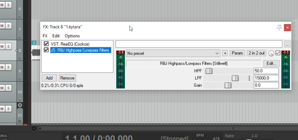Viewport: 298px width, 140px height.
Task: Click the HPF value field showing 50.0
Action: [x=266, y=71]
